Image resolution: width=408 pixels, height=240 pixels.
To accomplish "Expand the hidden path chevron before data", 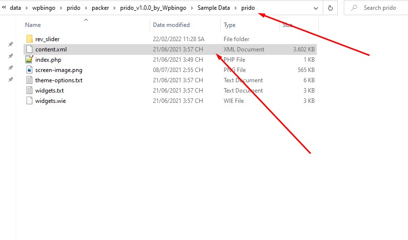I will click(x=4, y=7).
